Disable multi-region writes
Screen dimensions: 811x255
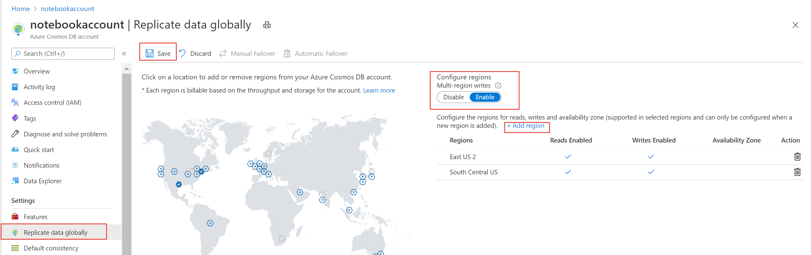(453, 97)
